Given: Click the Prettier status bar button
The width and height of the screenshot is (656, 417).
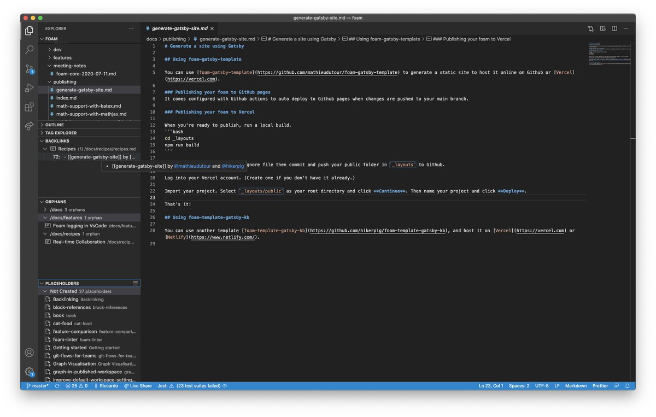Looking at the screenshot, I should click(x=600, y=386).
